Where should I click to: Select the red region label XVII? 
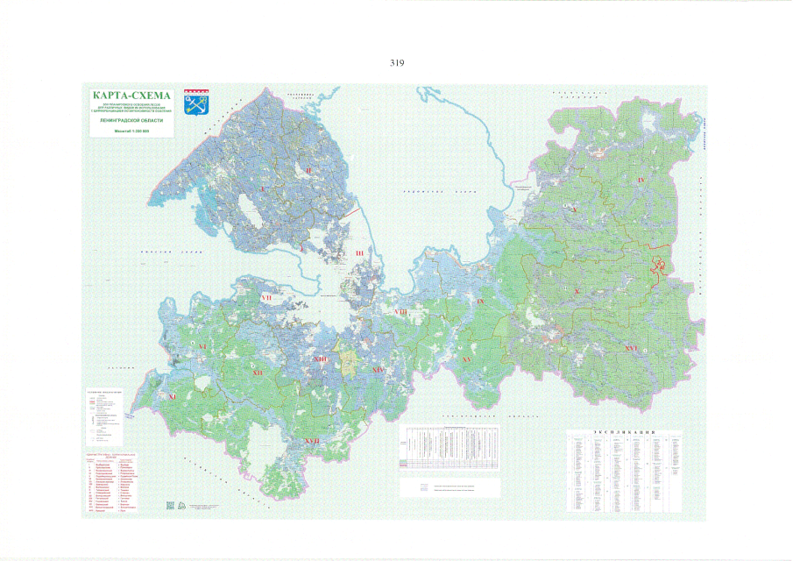311,440
